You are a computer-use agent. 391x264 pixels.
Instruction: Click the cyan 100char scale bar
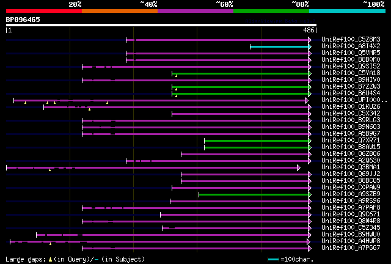pyautogui.click(x=273, y=260)
